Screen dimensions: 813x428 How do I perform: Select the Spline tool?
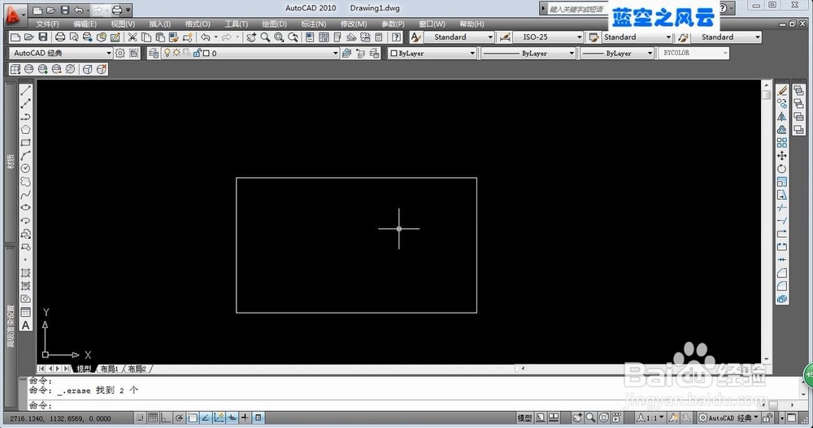(x=25, y=195)
